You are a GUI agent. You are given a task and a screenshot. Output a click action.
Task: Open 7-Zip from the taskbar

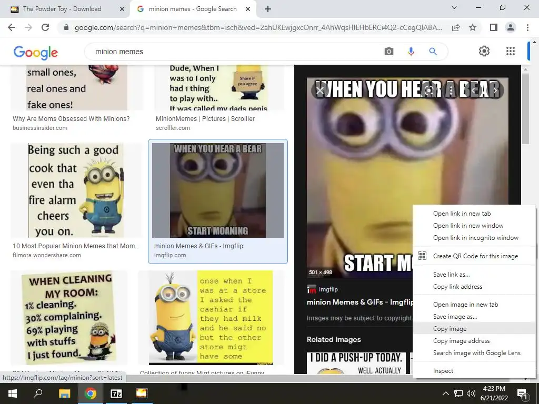(x=116, y=393)
